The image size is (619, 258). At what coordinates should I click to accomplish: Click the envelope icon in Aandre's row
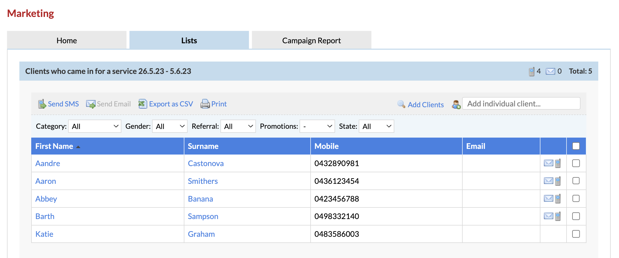548,163
